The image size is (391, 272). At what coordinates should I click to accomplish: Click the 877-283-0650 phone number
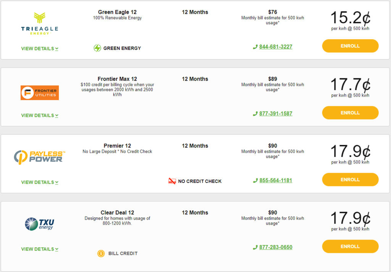276,247
